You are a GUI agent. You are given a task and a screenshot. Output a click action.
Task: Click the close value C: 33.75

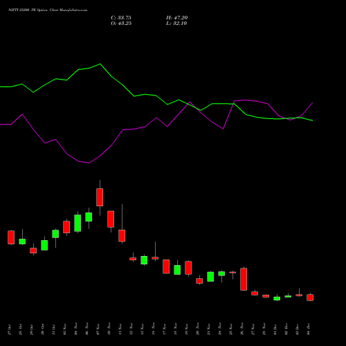point(121,18)
